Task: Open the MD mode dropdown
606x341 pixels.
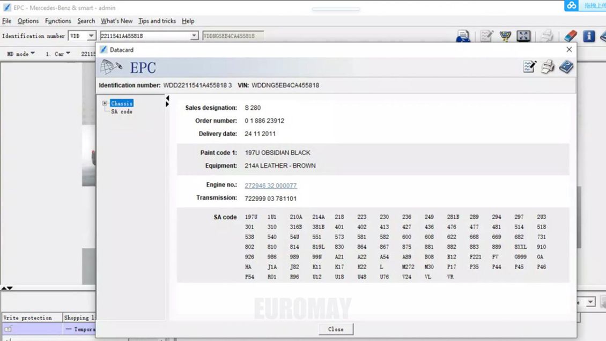Action: (21, 54)
